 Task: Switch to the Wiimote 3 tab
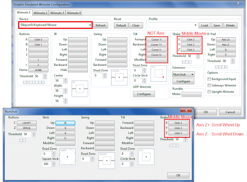point(57,13)
